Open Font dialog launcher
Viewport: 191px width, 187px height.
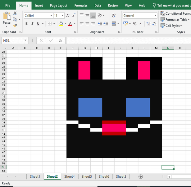point(75,32)
